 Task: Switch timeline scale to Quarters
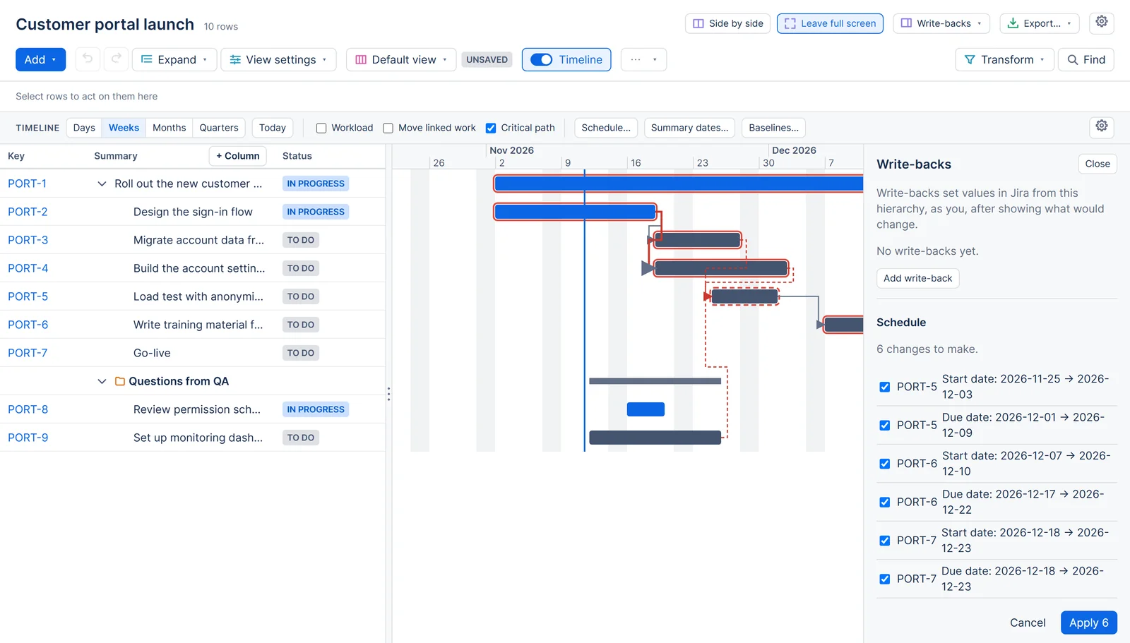click(x=219, y=128)
